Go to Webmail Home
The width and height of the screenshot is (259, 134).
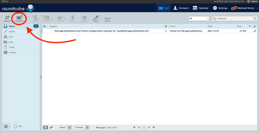coord(243,8)
